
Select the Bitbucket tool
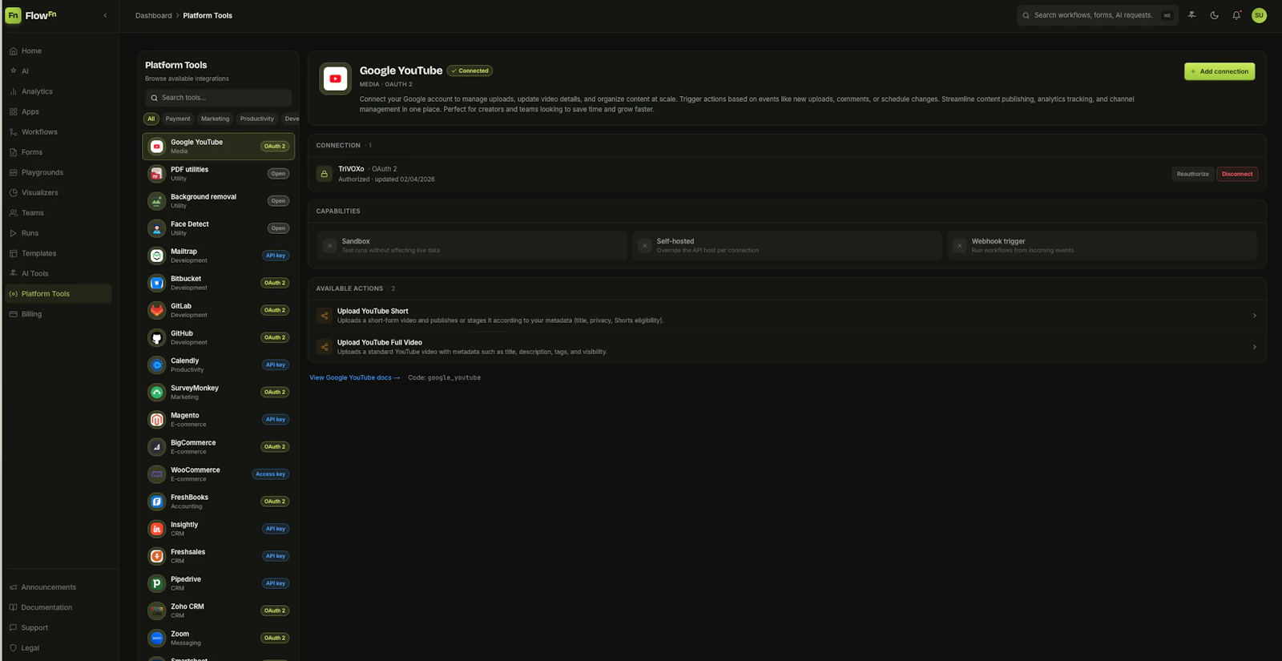[x=218, y=283]
